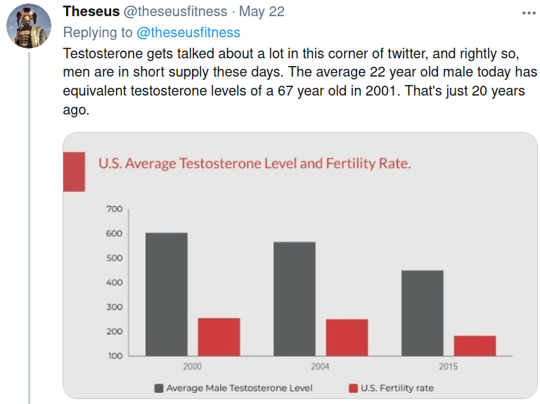Click the gray legend swatch for Testosterone Level
Viewport: 540px width, 404px height.
[159, 388]
